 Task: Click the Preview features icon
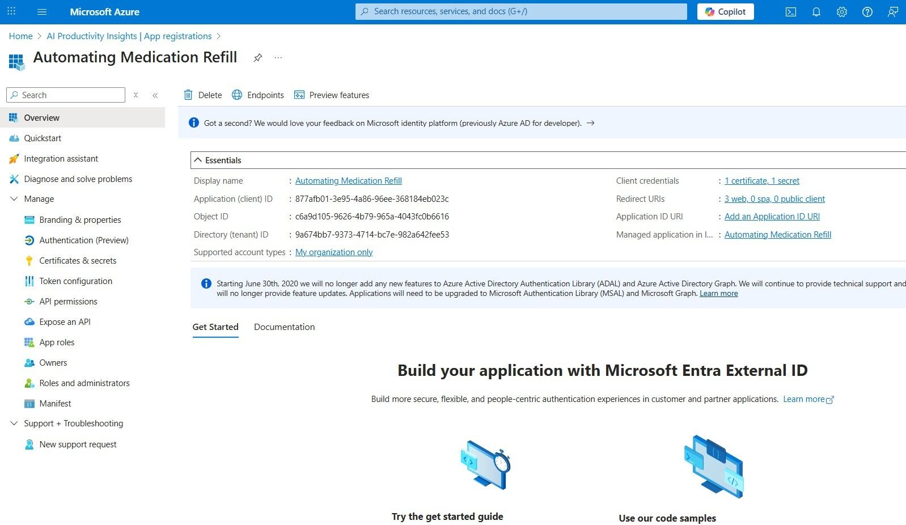[299, 95]
